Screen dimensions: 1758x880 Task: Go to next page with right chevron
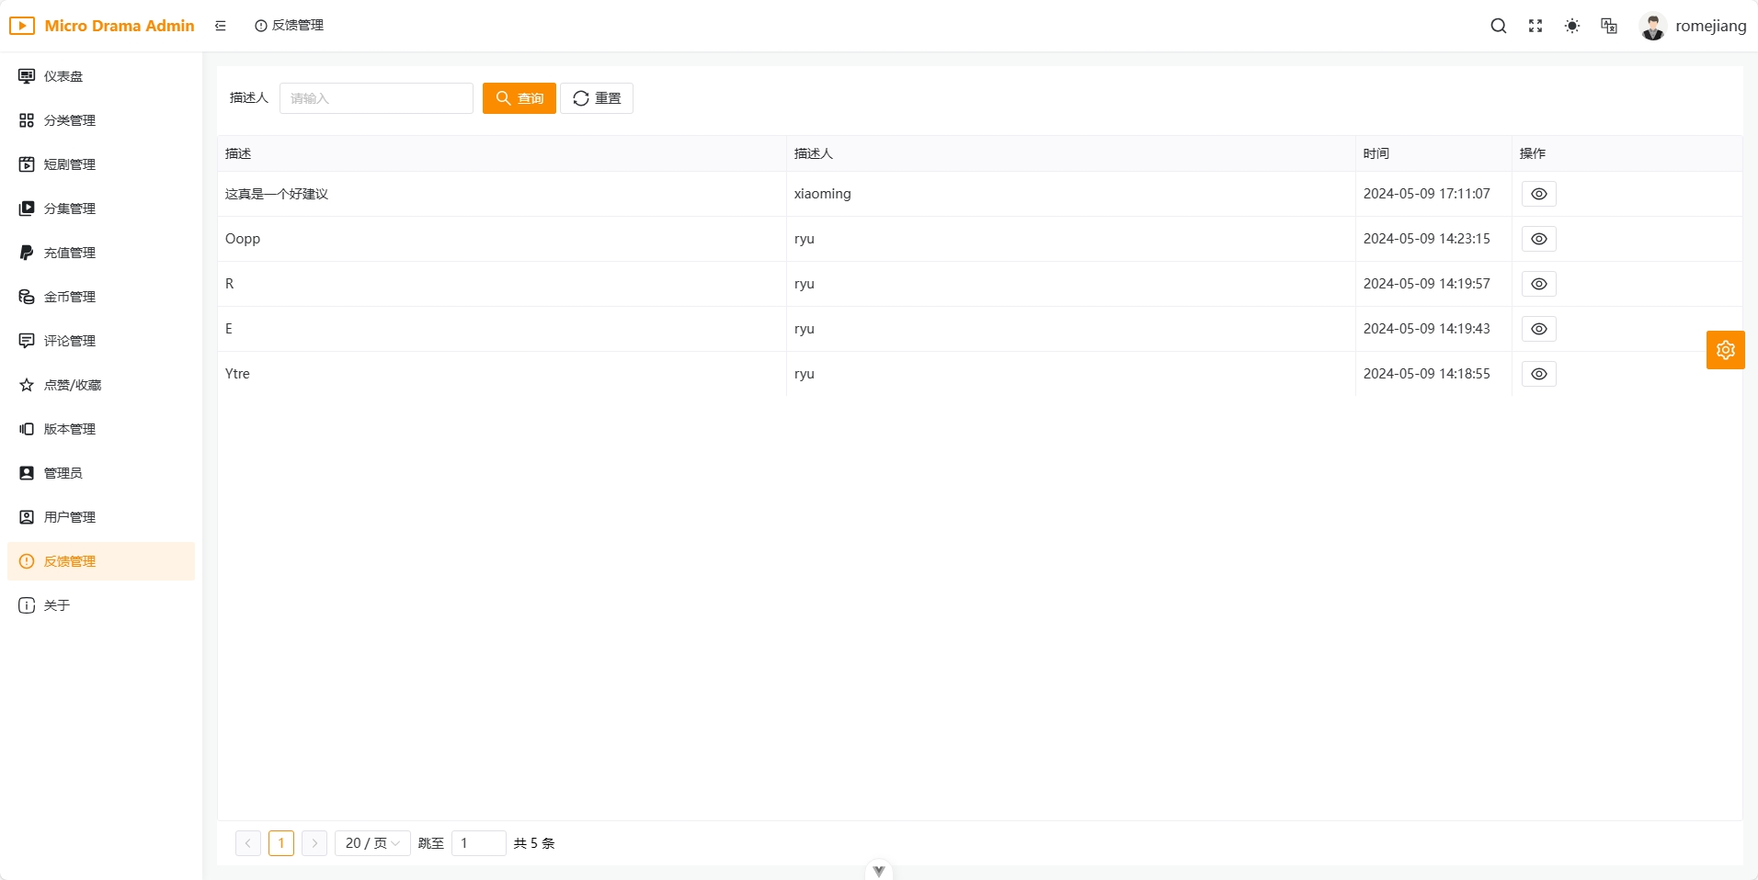point(314,843)
